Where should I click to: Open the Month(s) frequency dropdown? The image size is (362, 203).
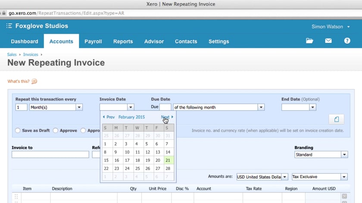tap(79, 107)
